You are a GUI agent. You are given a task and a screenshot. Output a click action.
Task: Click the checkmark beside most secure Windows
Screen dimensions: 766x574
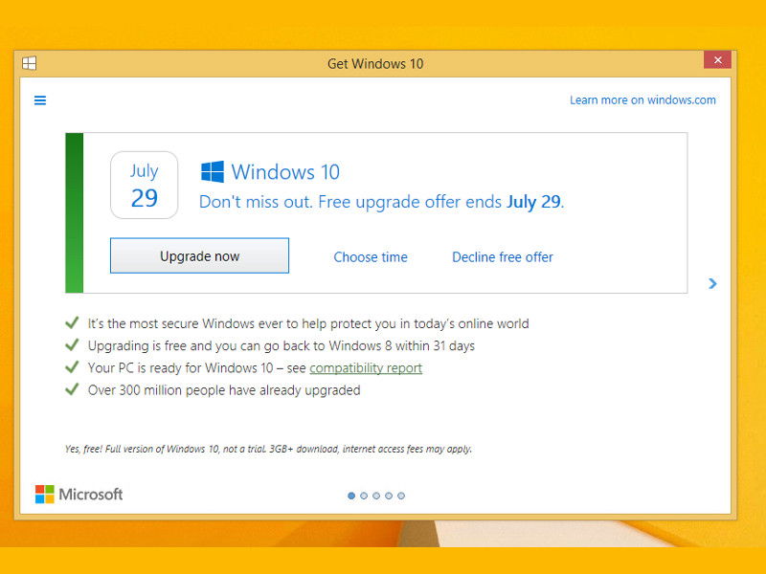tap(72, 322)
